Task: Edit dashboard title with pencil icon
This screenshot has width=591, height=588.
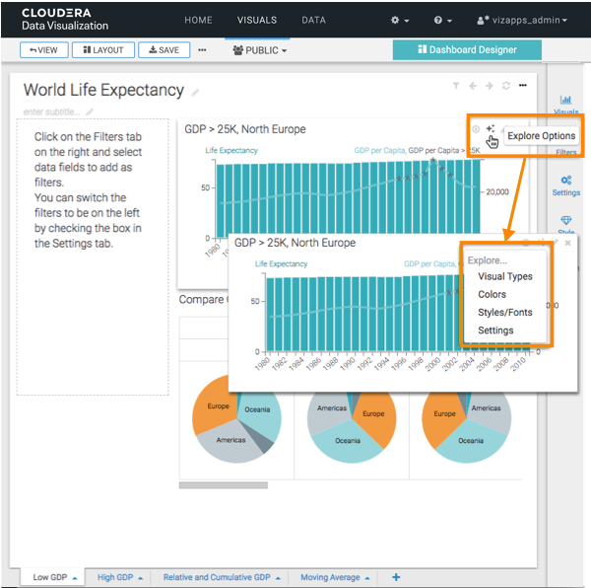Action: [195, 93]
